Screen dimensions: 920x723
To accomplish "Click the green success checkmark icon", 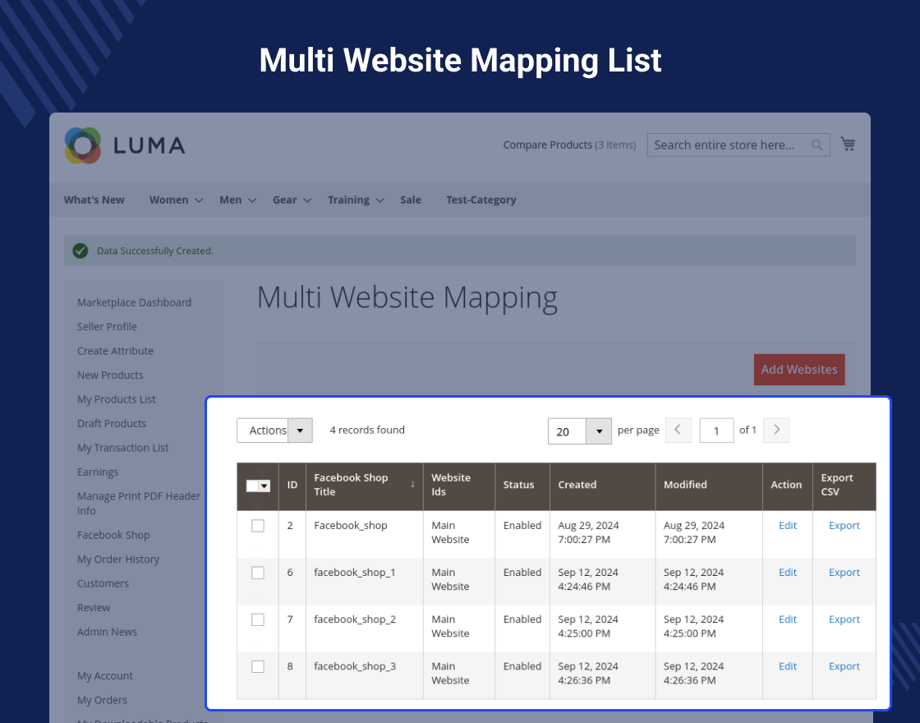I will pos(80,251).
